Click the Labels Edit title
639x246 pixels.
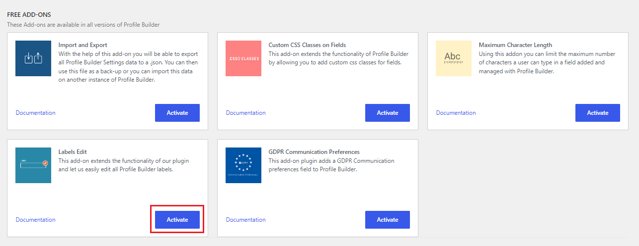click(73, 152)
